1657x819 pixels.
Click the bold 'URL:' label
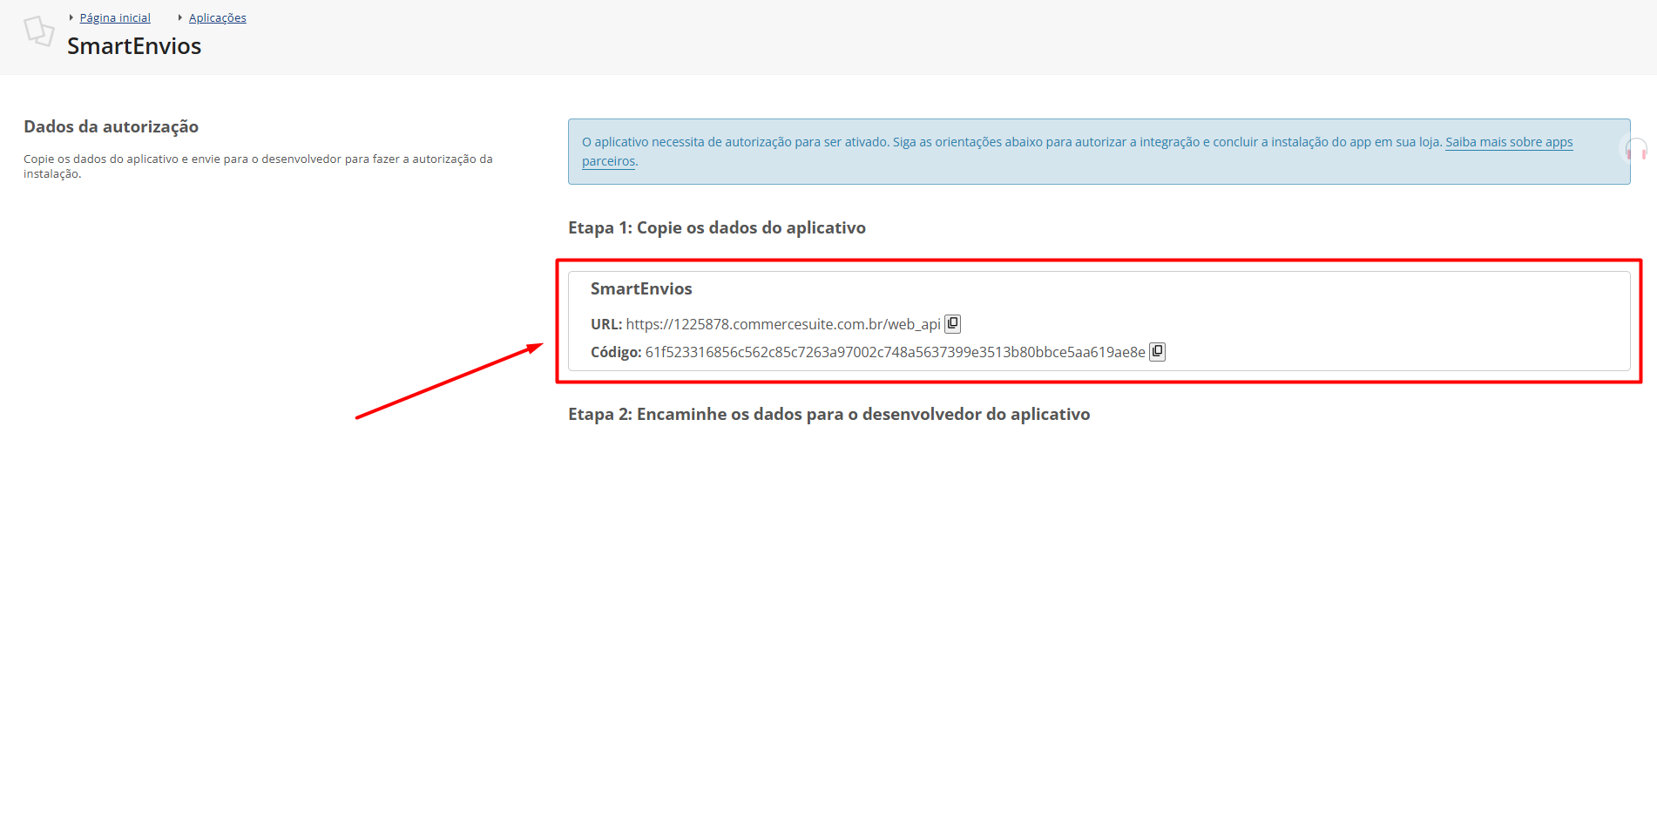[605, 324]
